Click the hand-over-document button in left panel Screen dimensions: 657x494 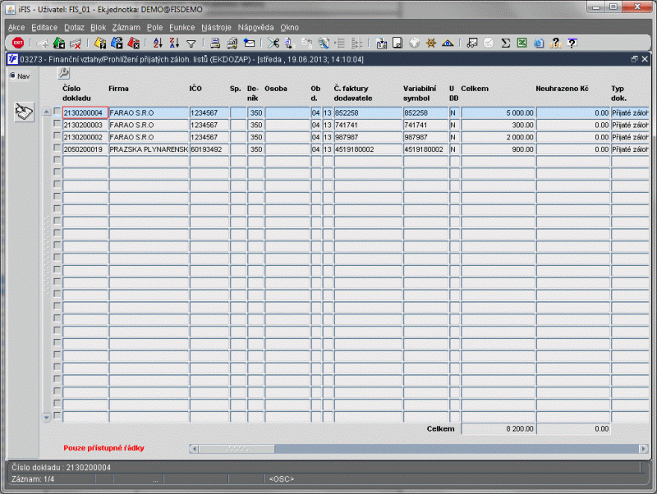(24, 112)
